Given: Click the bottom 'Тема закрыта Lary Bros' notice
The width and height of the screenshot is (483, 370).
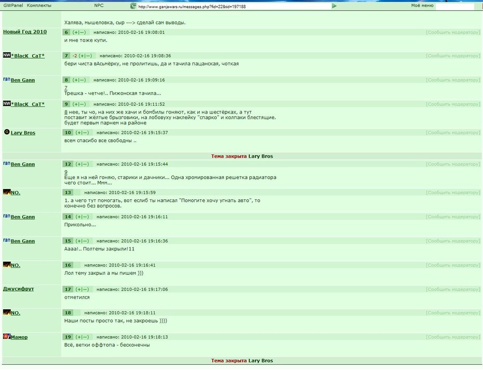Looking at the screenshot, I should (x=242, y=361).
